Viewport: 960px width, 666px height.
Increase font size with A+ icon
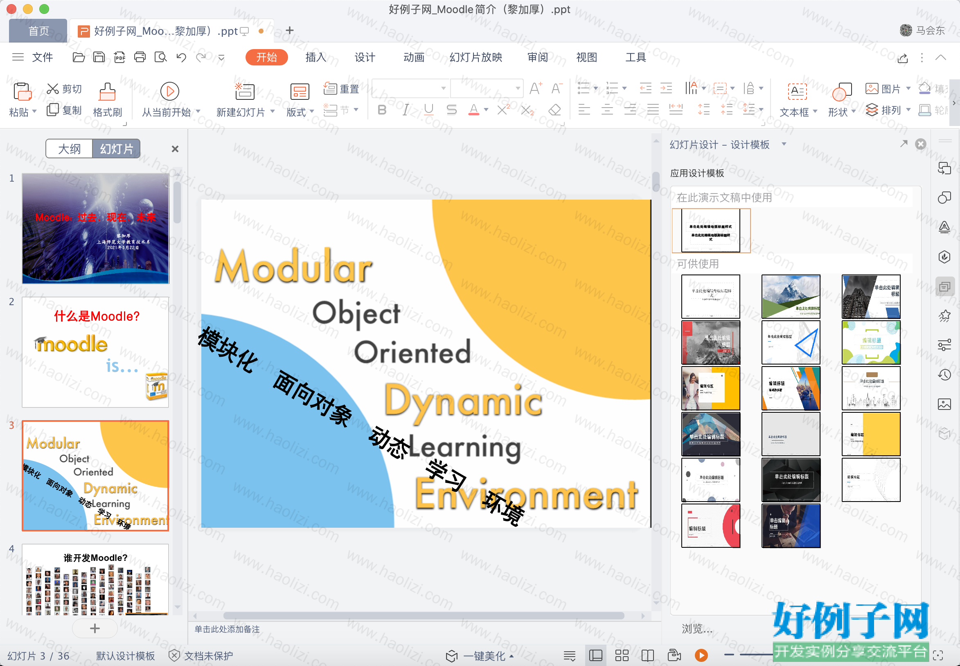[x=536, y=88]
